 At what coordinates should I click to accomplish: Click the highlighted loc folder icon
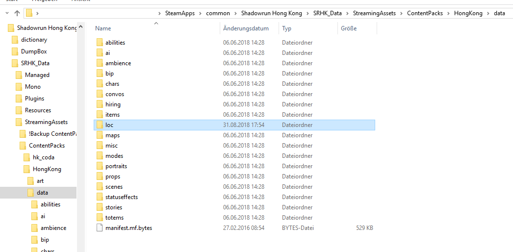(x=100, y=125)
